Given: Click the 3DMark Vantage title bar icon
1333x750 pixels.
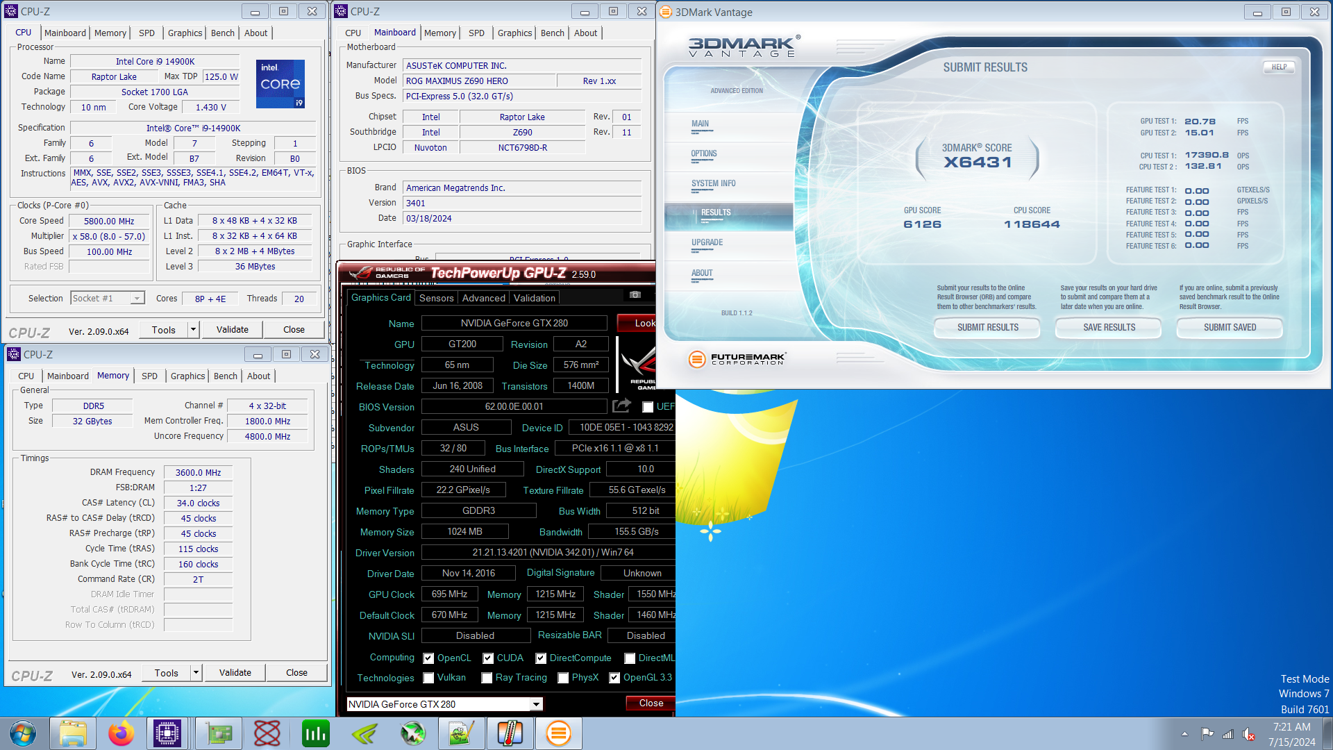Looking at the screenshot, I should [x=665, y=12].
